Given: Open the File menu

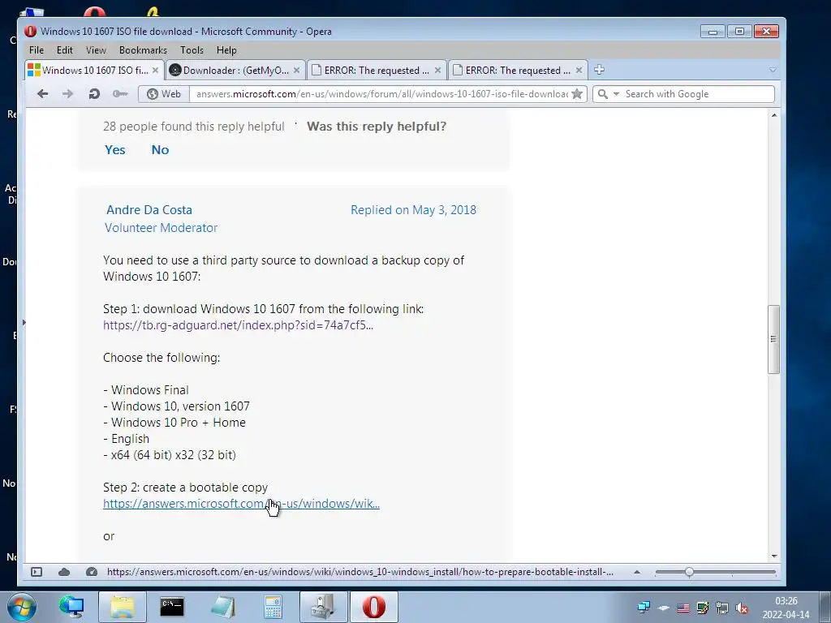Looking at the screenshot, I should 37,49.
